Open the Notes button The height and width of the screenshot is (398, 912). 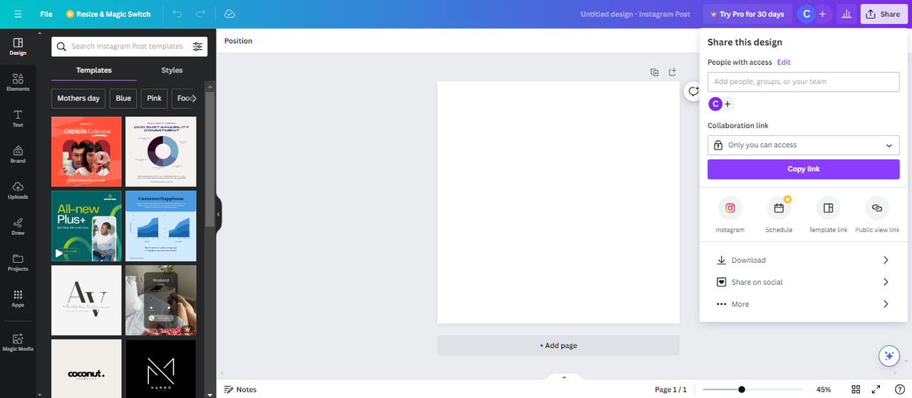pos(240,389)
